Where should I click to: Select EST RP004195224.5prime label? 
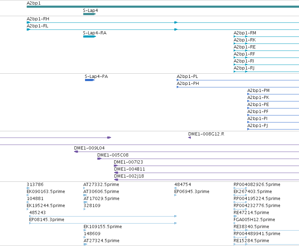point(257,199)
